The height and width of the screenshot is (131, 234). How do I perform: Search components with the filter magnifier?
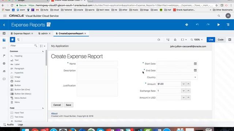pos(35,45)
